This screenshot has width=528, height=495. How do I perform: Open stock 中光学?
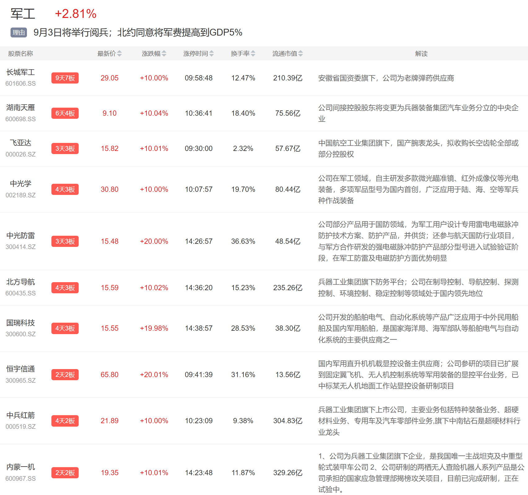point(20,184)
